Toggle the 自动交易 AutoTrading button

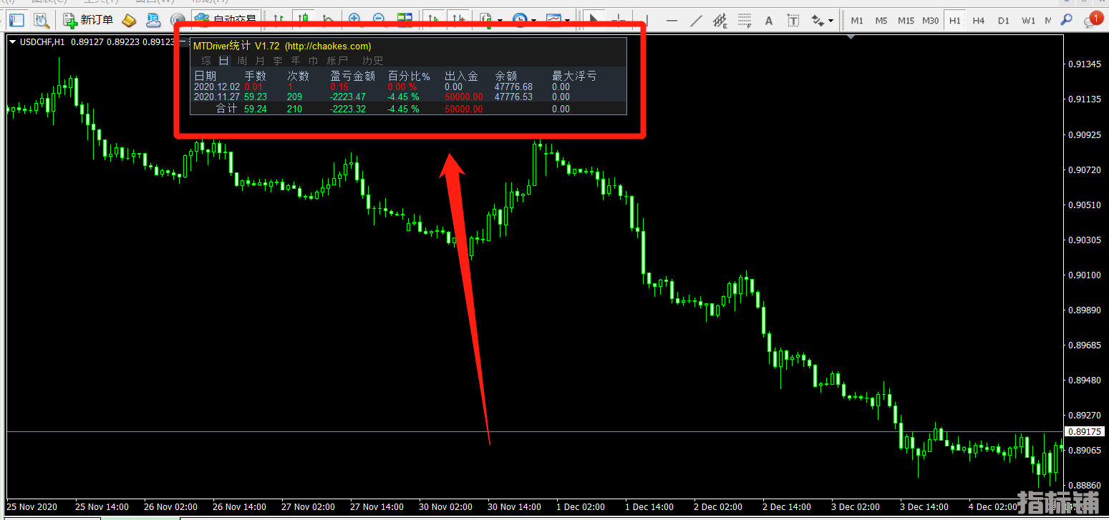tap(226, 20)
